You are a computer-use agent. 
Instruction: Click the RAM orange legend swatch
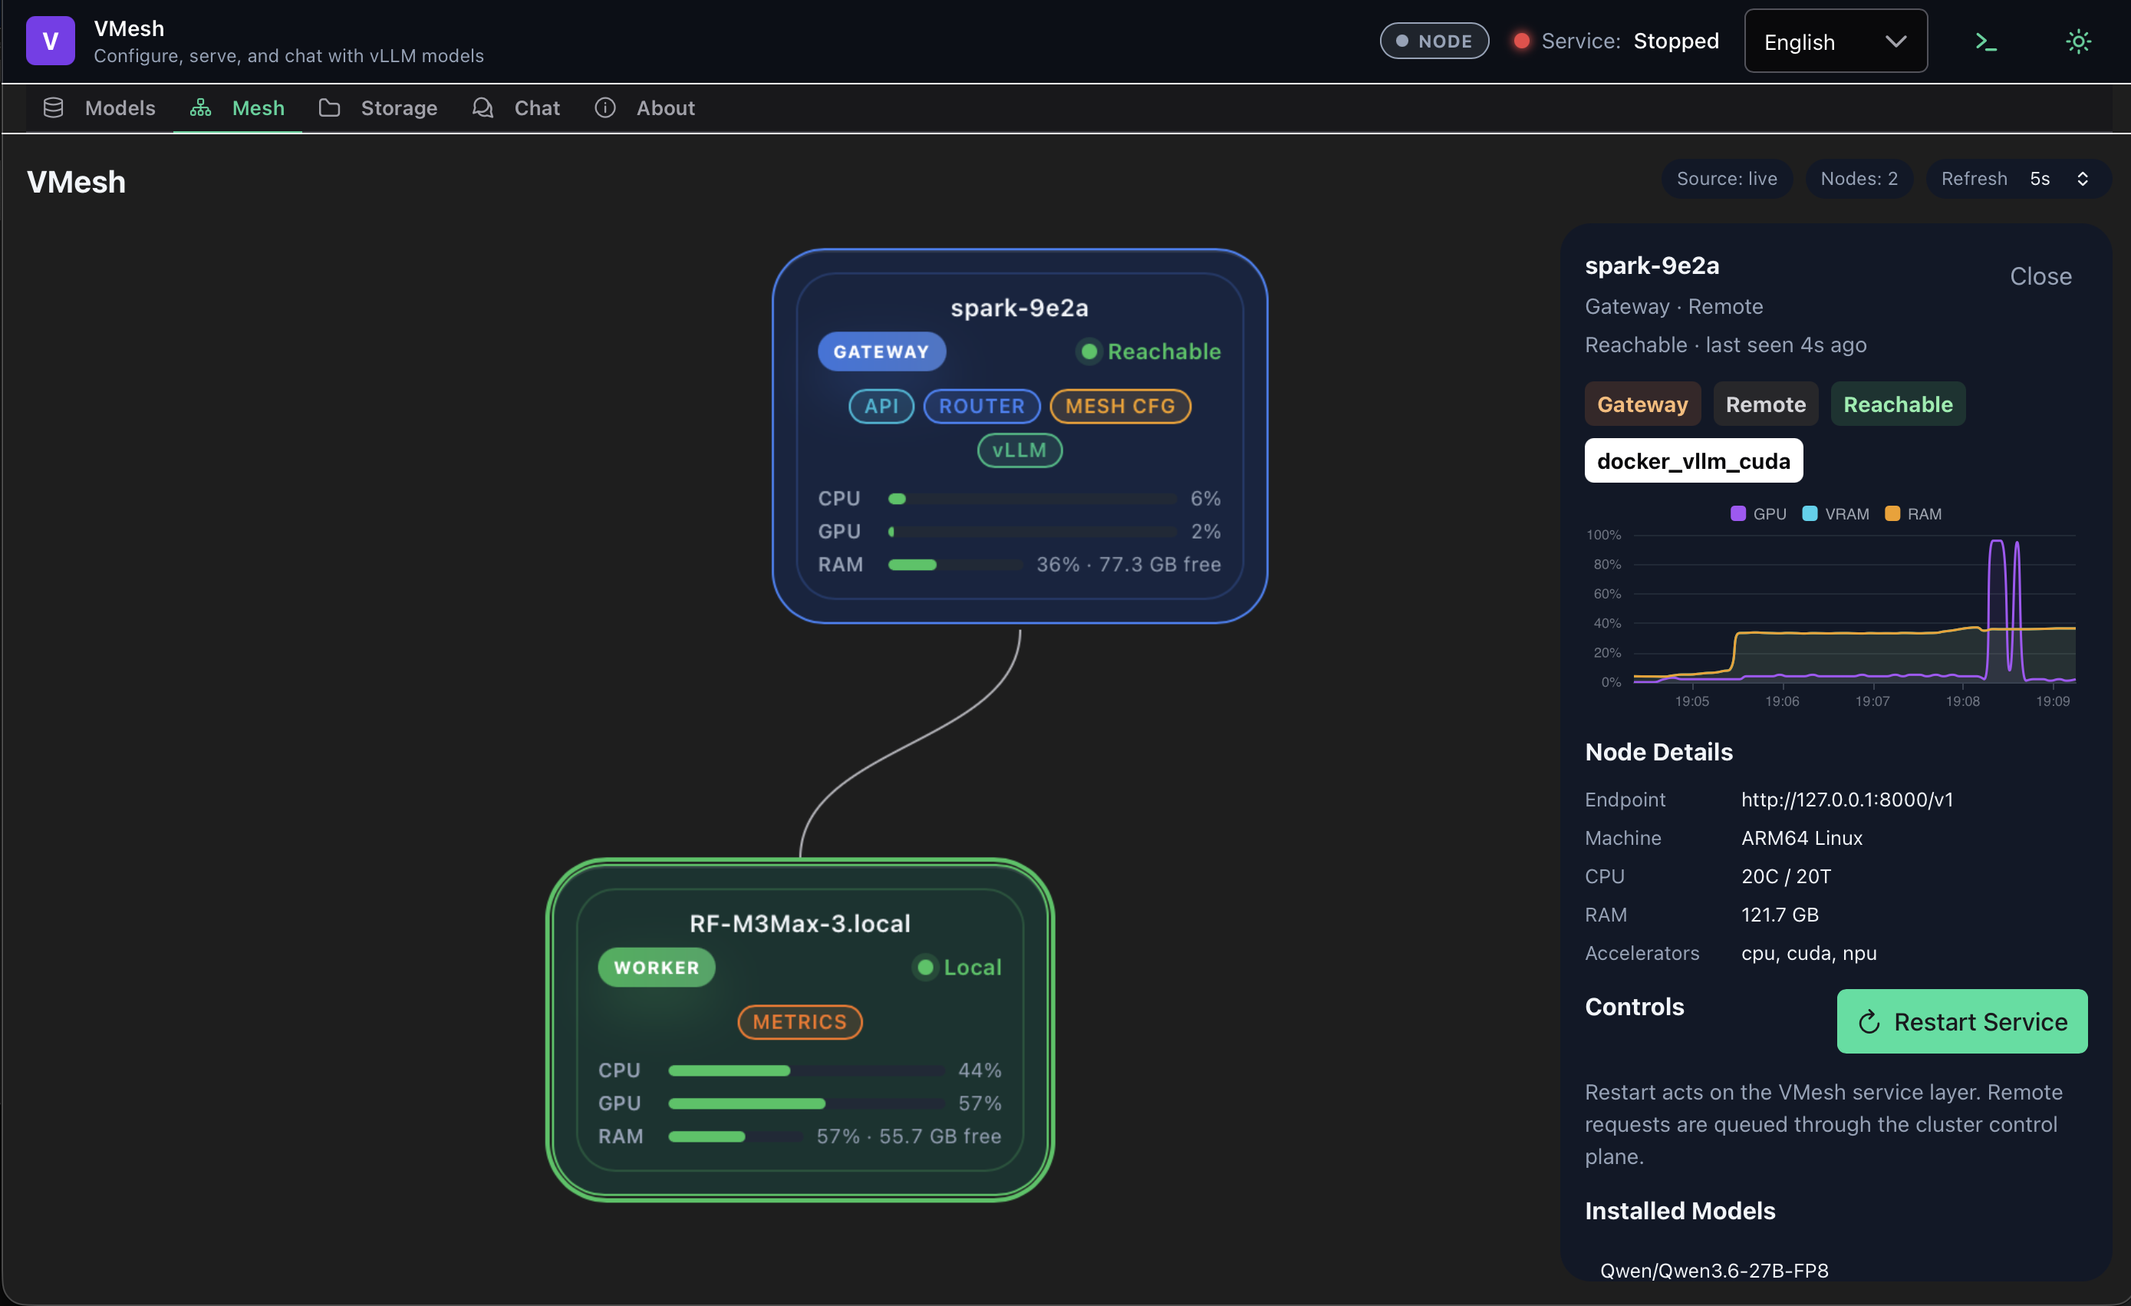tap(1892, 514)
